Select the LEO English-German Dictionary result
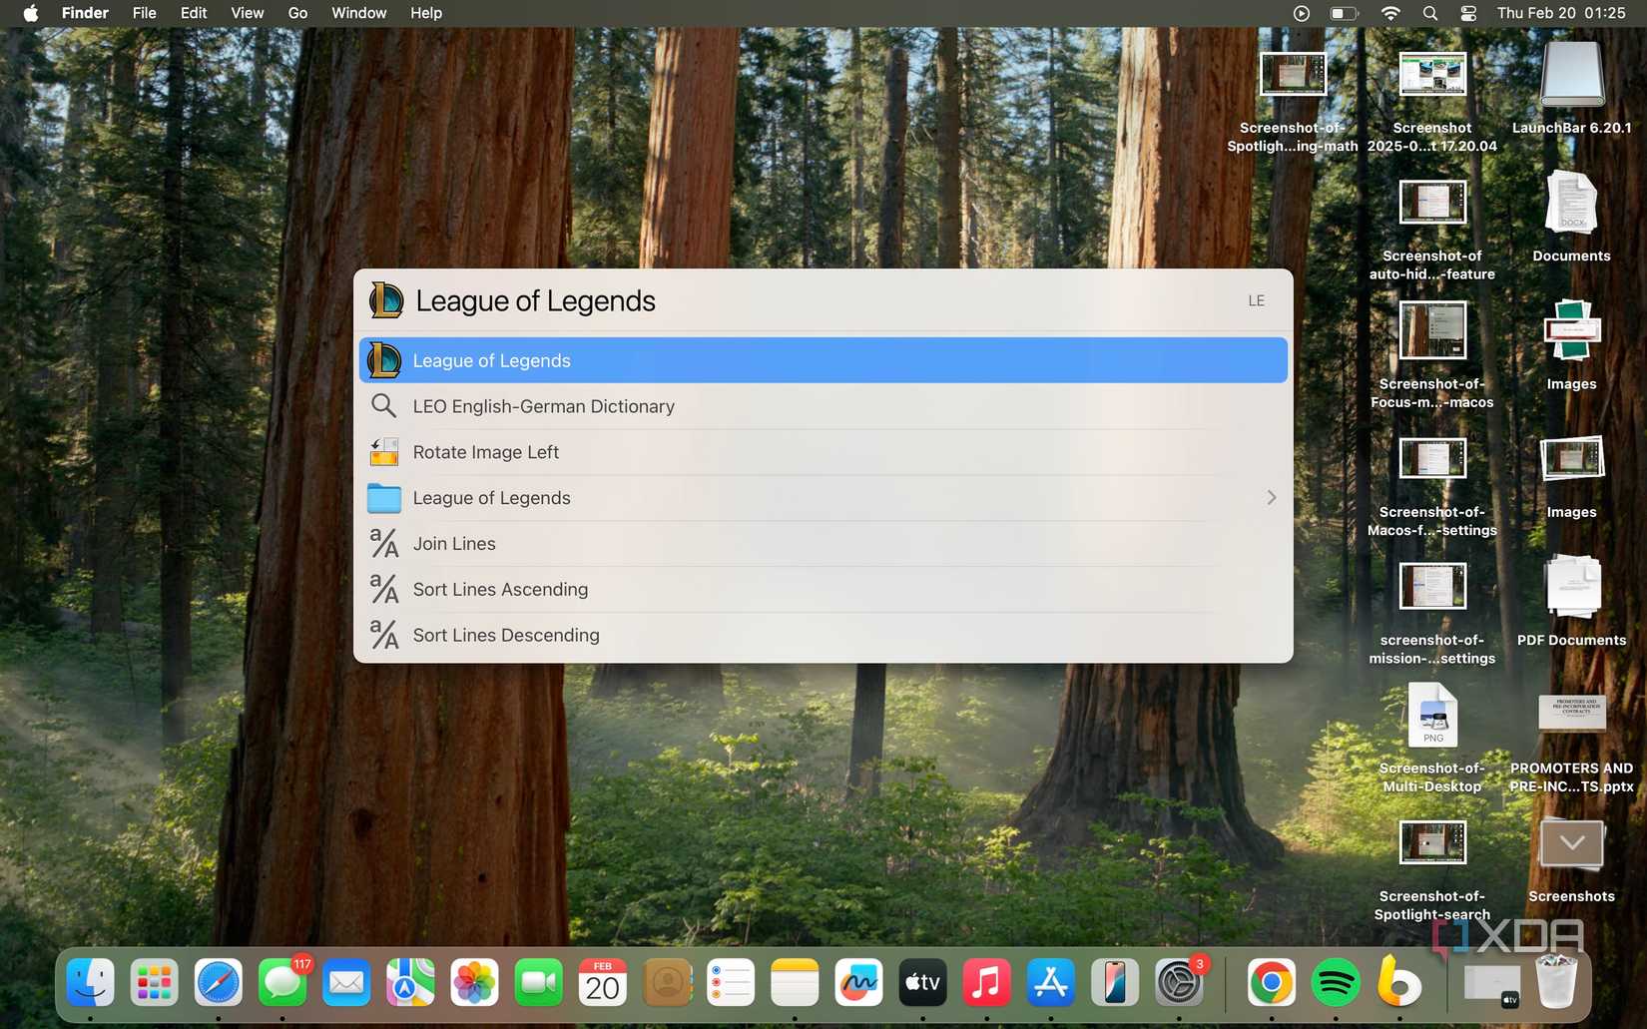1647x1029 pixels. click(544, 405)
